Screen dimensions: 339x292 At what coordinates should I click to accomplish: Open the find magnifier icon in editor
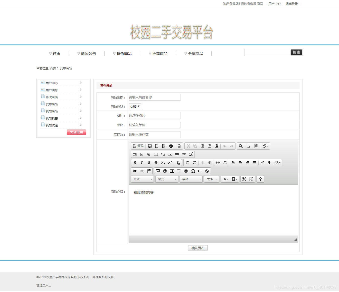(x=241, y=146)
